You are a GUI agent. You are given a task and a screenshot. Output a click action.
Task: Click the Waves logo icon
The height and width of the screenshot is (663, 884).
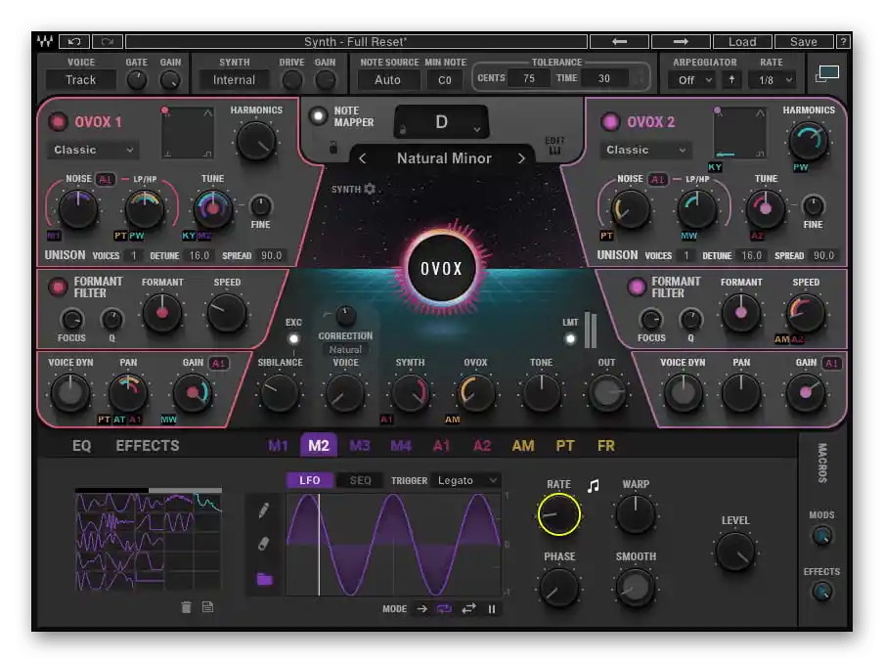(x=45, y=41)
